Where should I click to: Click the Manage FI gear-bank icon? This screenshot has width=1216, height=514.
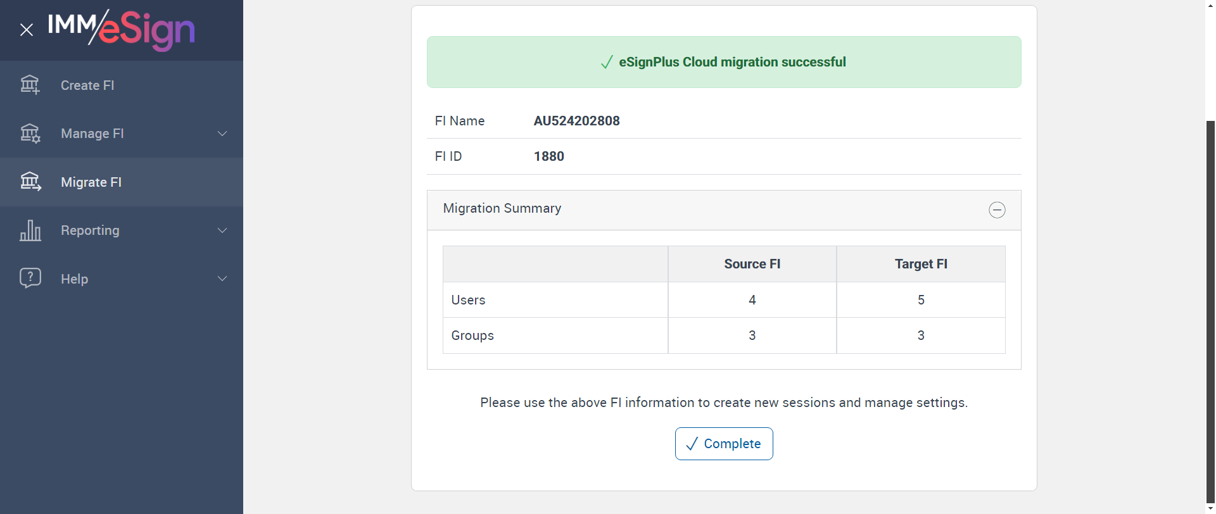click(30, 134)
